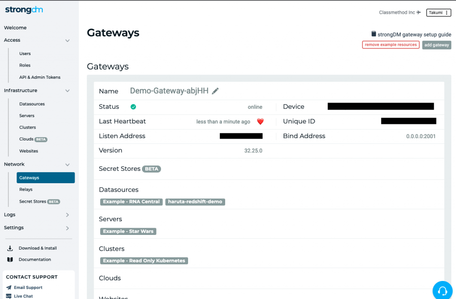456x299 pixels.
Task: Open the Takumi user menu button
Action: point(438,12)
